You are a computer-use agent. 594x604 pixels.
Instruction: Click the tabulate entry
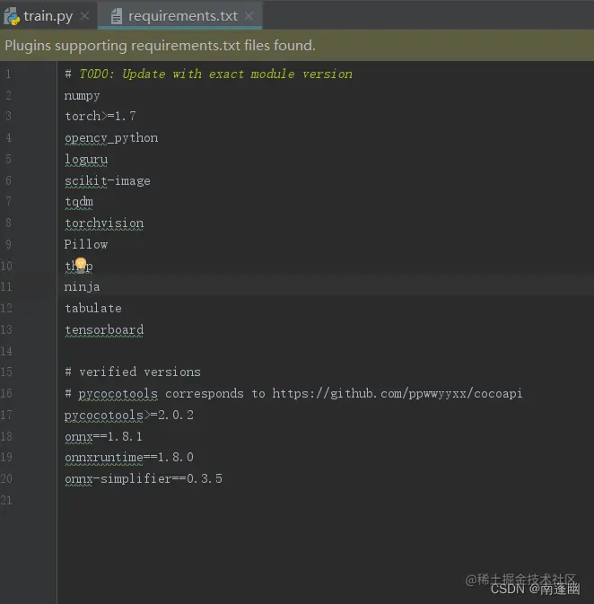point(93,308)
